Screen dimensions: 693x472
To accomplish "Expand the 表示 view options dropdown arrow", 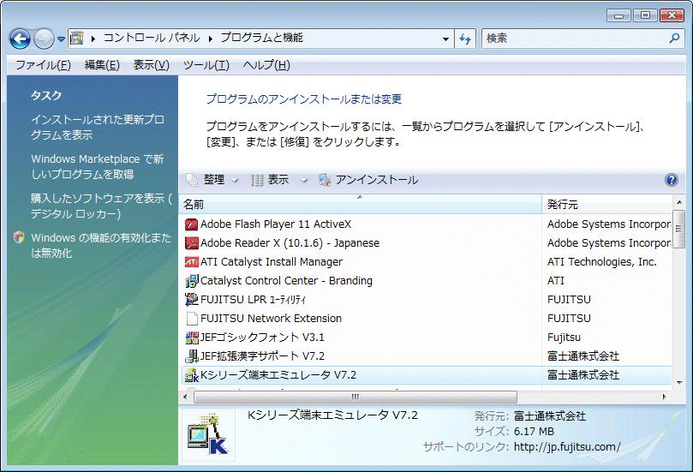I will (303, 180).
